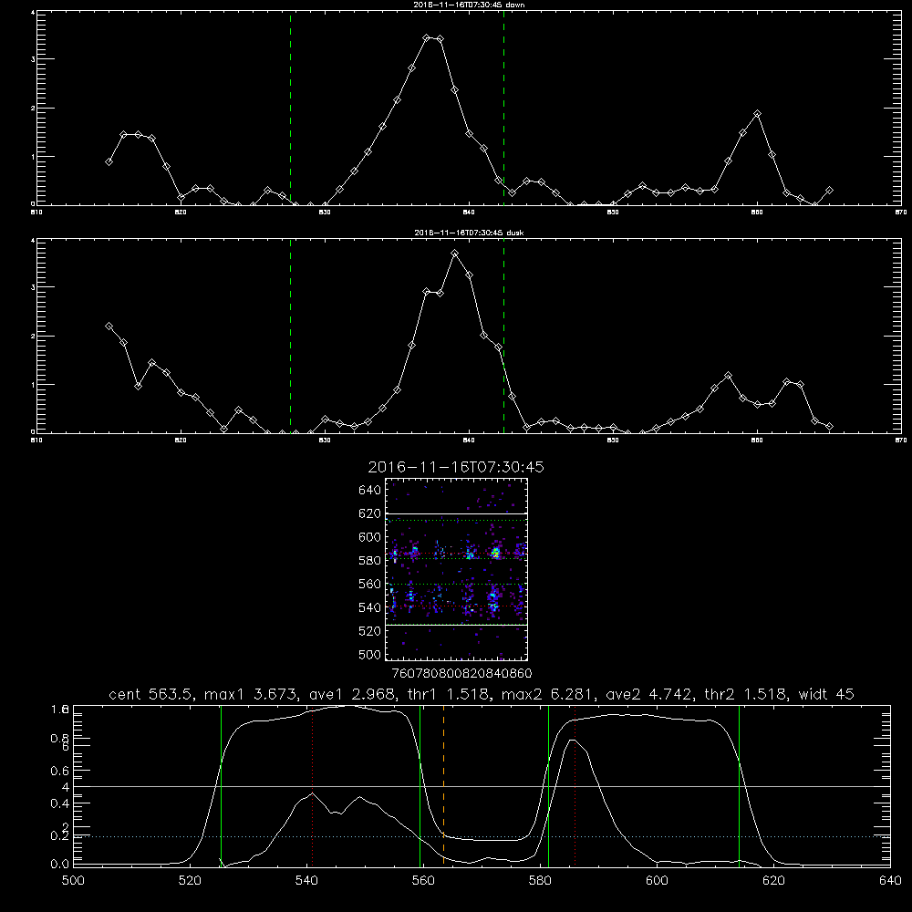Screen dimensions: 912x912
Task: Click the blue dotted threshold line in bottom plot
Action: 482,836
